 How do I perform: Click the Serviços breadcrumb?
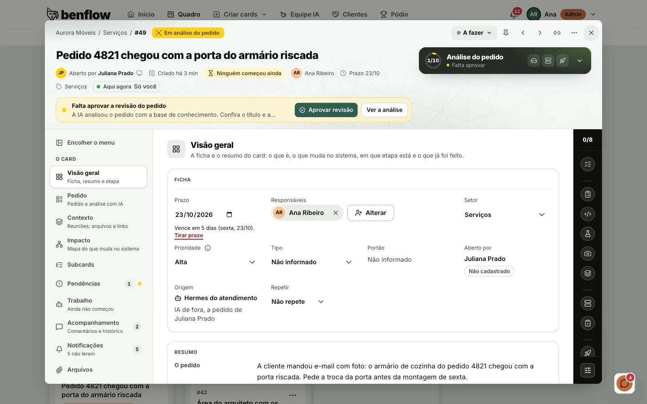pos(115,33)
